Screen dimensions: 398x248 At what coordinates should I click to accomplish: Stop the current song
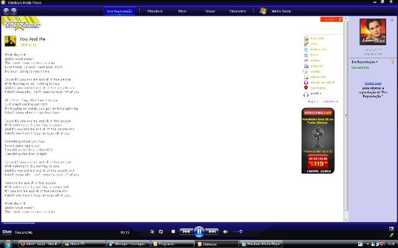(173, 231)
